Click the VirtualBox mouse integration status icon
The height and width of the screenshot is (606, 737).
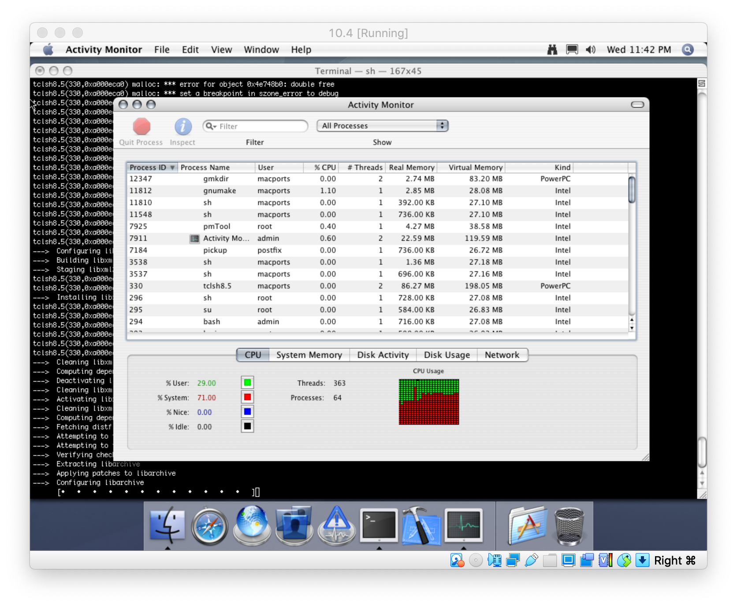[624, 560]
